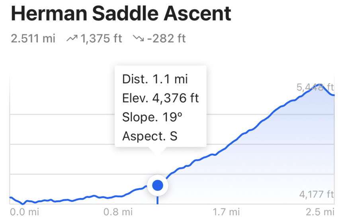Image resolution: width=344 pixels, height=224 pixels.
Task: Click the Dist. 1.1 mi tooltip line
Action: [154, 79]
